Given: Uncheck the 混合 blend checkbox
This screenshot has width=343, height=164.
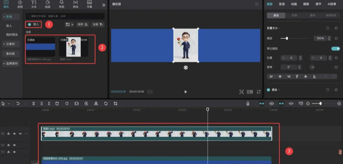Looking at the screenshot, I should pos(268,90).
